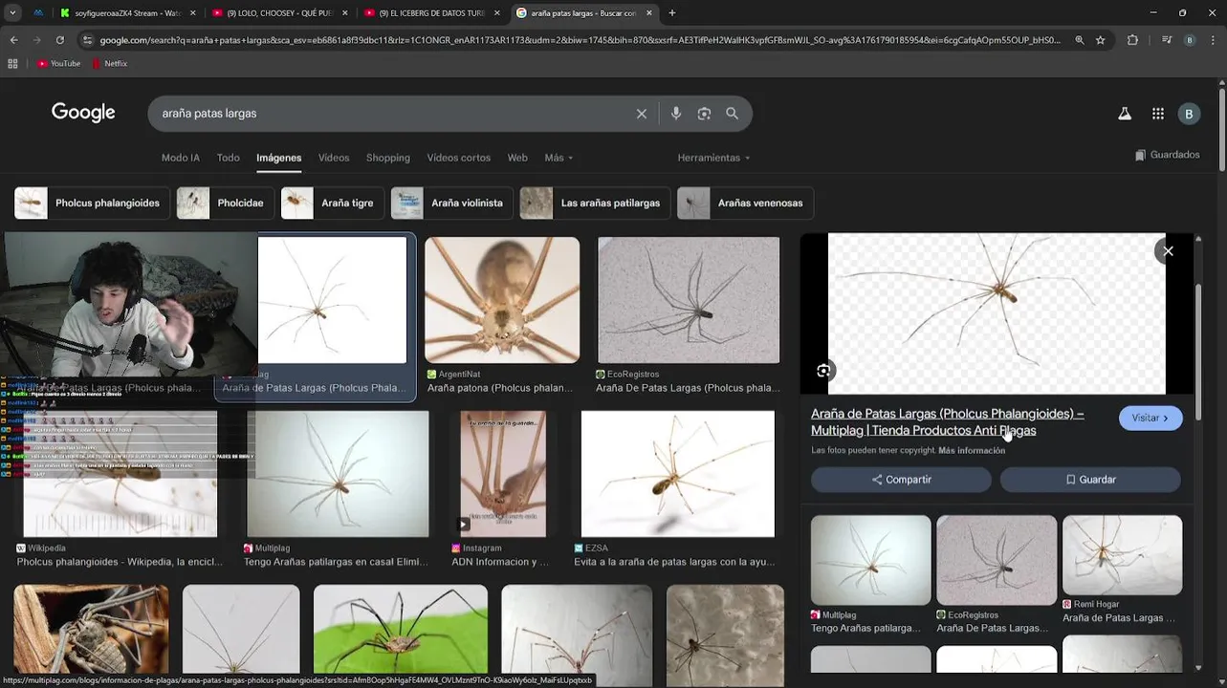Close the araña patas largas tab
Image resolution: width=1227 pixels, height=688 pixels.
[649, 13]
